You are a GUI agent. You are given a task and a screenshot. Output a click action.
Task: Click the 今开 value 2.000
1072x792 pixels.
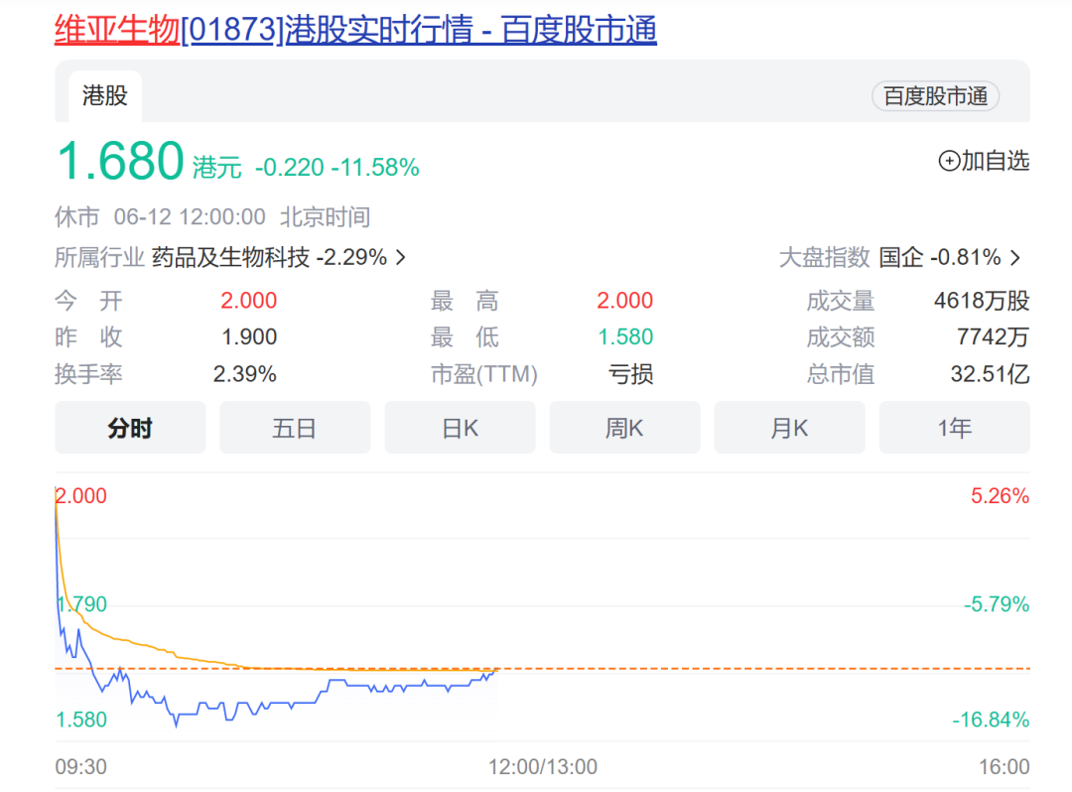click(248, 301)
